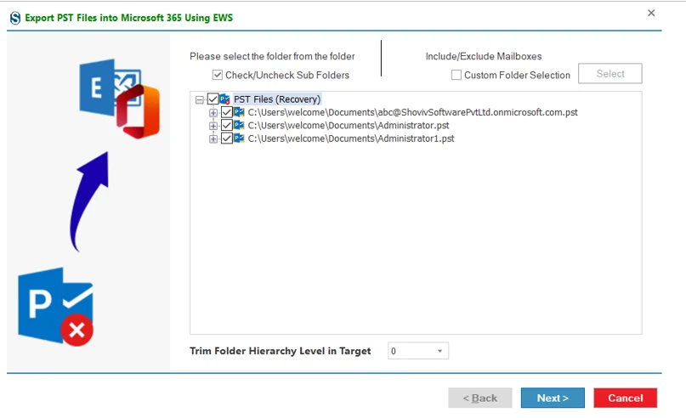The height and width of the screenshot is (418, 686).
Task: Cancel the export wizard
Action: tap(625, 398)
